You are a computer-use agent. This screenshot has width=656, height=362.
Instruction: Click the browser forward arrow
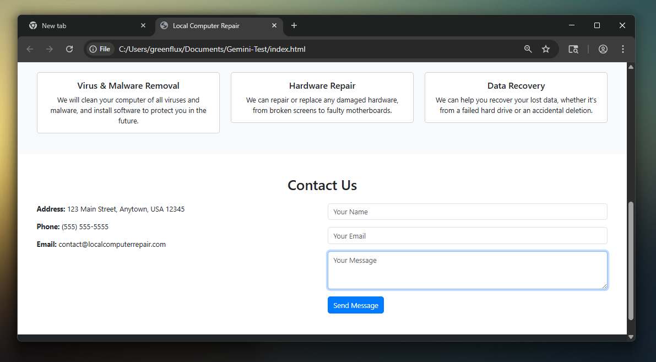pyautogui.click(x=50, y=49)
